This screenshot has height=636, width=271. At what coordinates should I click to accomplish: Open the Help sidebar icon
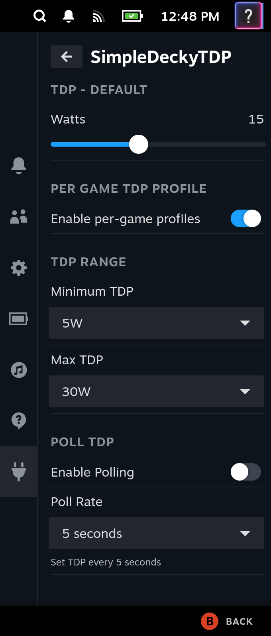tap(18, 421)
